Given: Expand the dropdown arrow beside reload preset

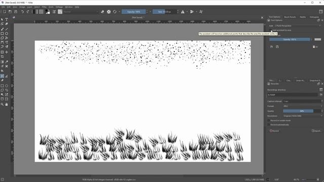Looking at the screenshot, I should coord(119,12).
